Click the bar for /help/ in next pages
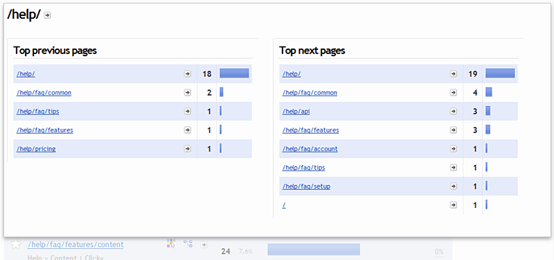Viewport: 554px width, 260px height. coord(500,73)
